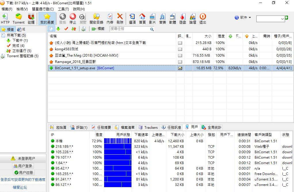Open the 檢視(V) menu

(22, 9)
